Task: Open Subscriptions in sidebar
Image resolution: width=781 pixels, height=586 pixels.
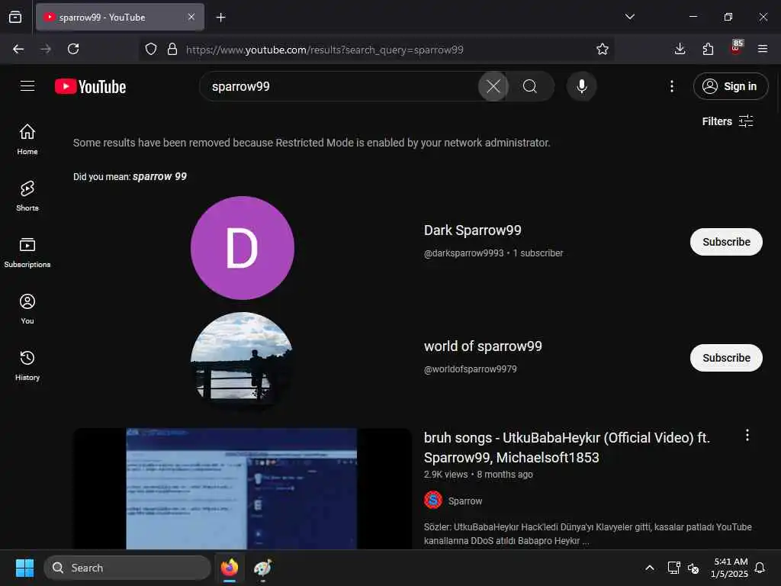Action: 27,252
